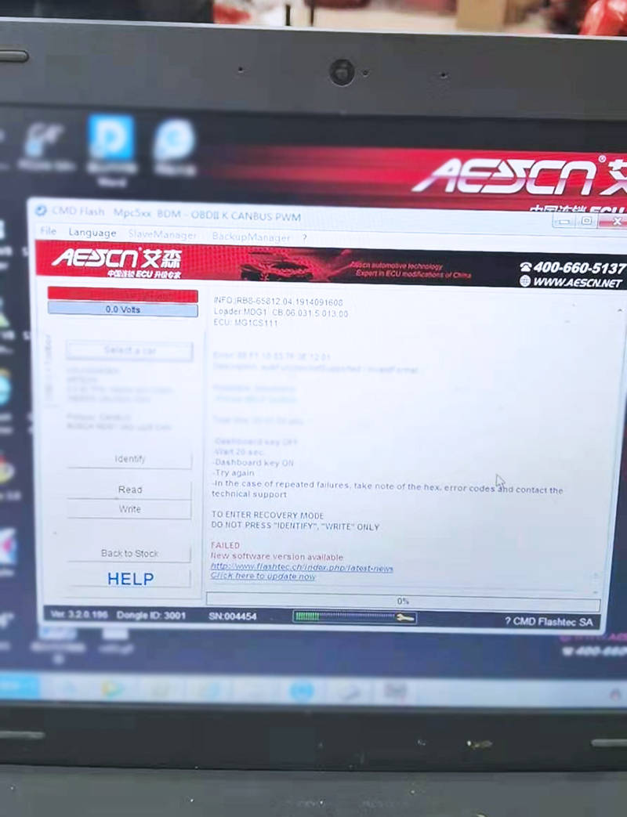Click the Back to Stock button
The height and width of the screenshot is (817, 627).
point(129,553)
